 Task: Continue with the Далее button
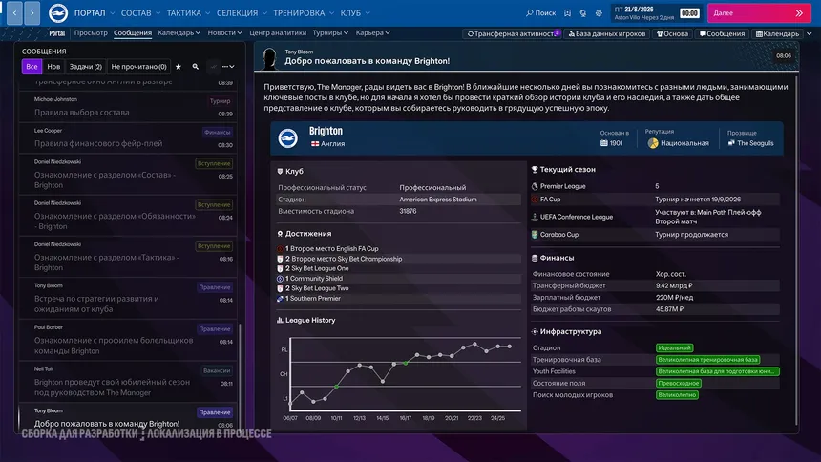click(x=759, y=13)
